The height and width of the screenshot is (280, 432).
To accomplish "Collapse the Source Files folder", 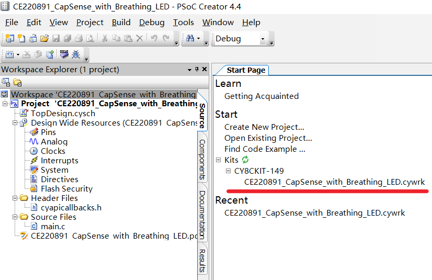I will pyautogui.click(x=15, y=217).
